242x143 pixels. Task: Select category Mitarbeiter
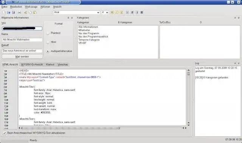click(x=84, y=30)
